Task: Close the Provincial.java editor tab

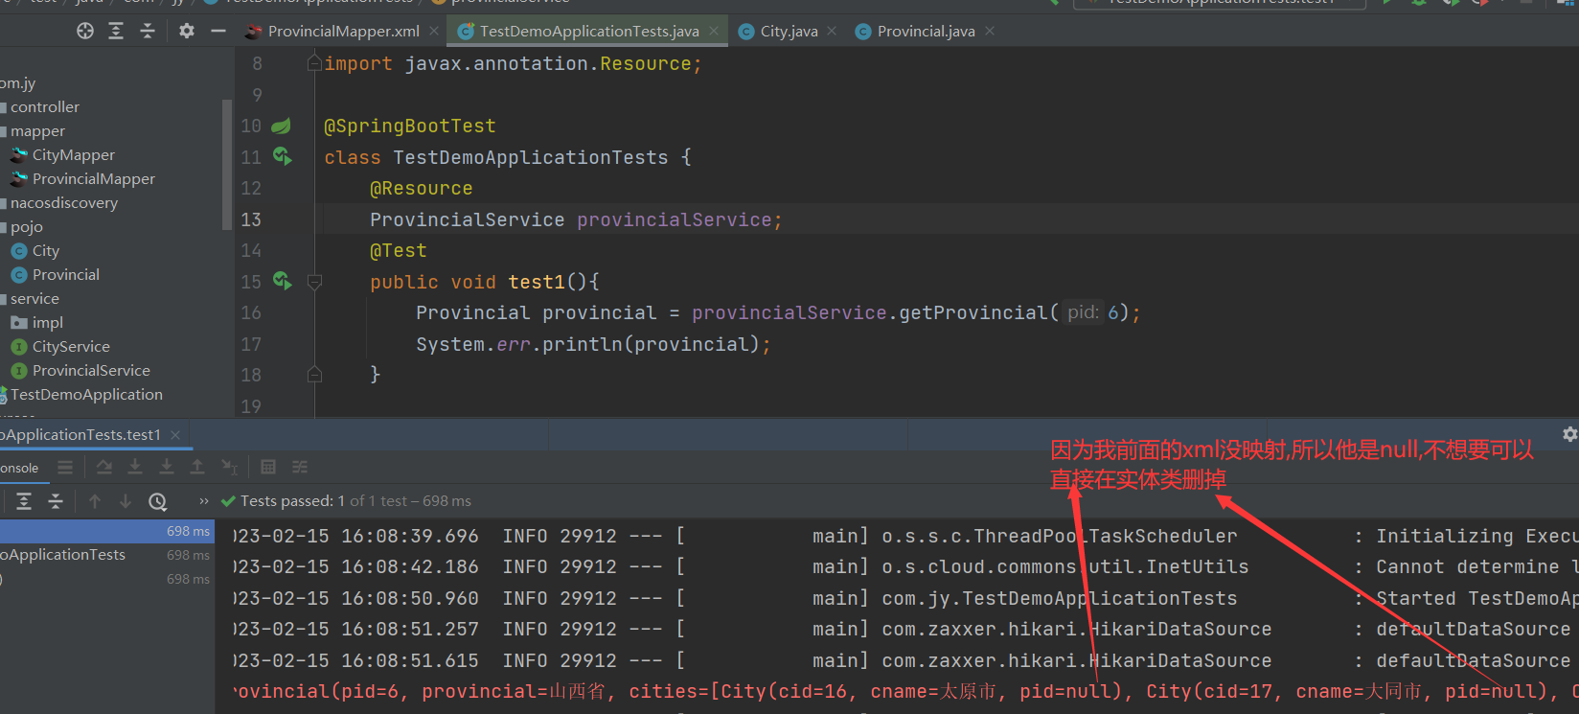Action: tap(990, 32)
